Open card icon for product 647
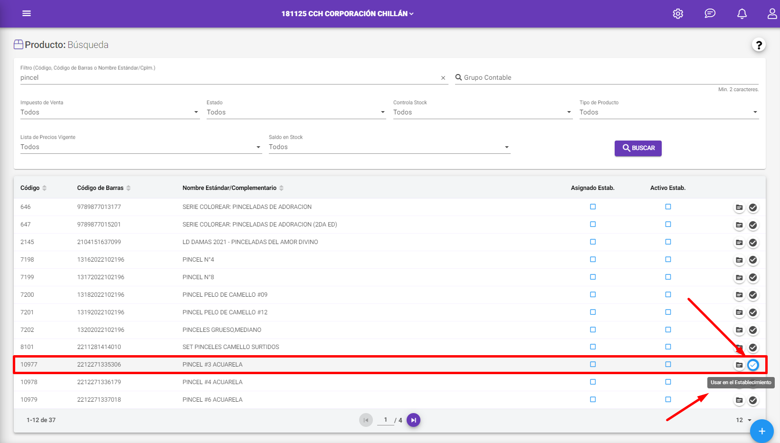 click(x=739, y=225)
